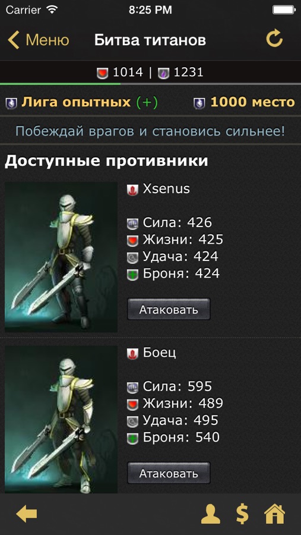Open Боец knight avatar image

tap(61, 419)
